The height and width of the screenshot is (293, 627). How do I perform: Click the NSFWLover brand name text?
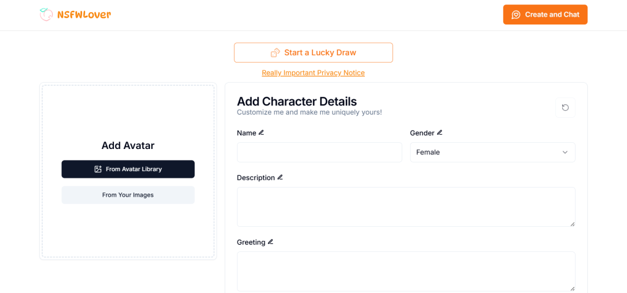pos(84,14)
